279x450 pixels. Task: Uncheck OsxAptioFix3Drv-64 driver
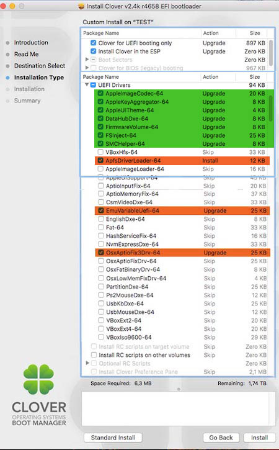click(101, 253)
